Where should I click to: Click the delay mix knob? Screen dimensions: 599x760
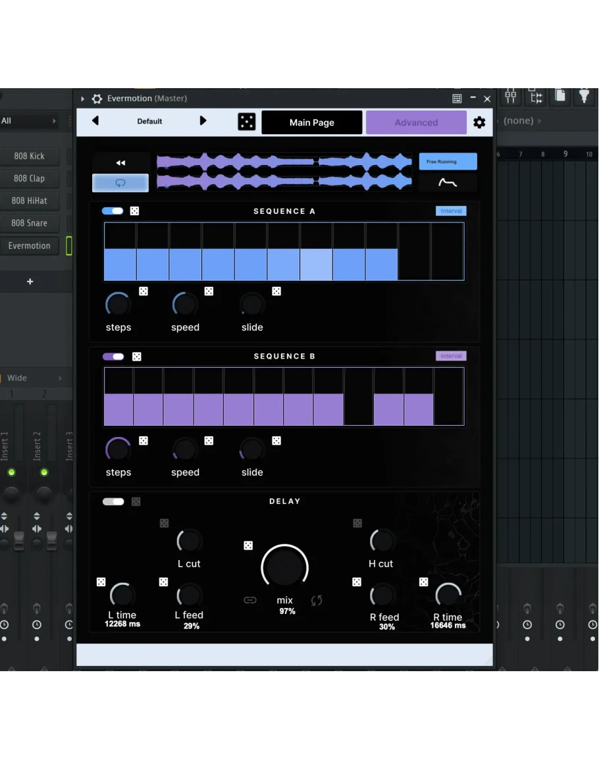point(285,568)
